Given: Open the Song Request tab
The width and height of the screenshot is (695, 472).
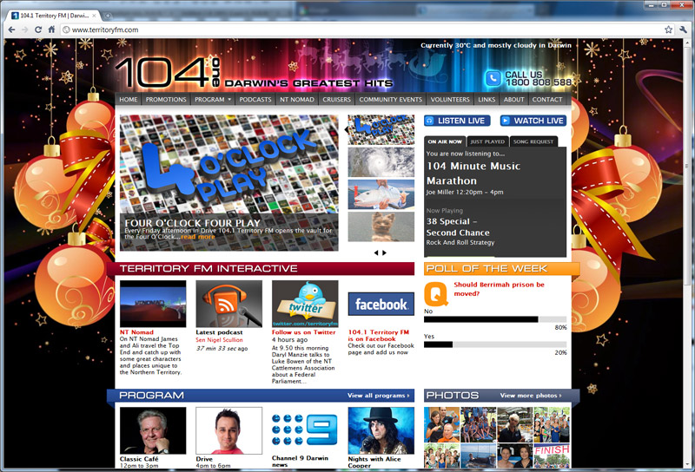Looking at the screenshot, I should pyautogui.click(x=533, y=141).
